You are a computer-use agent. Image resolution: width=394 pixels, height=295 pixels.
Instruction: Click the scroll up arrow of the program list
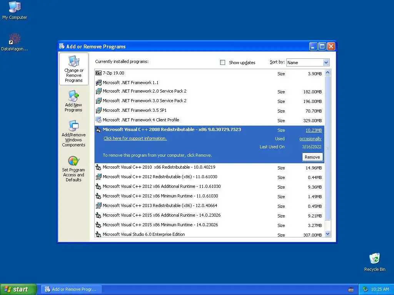pos(327,73)
